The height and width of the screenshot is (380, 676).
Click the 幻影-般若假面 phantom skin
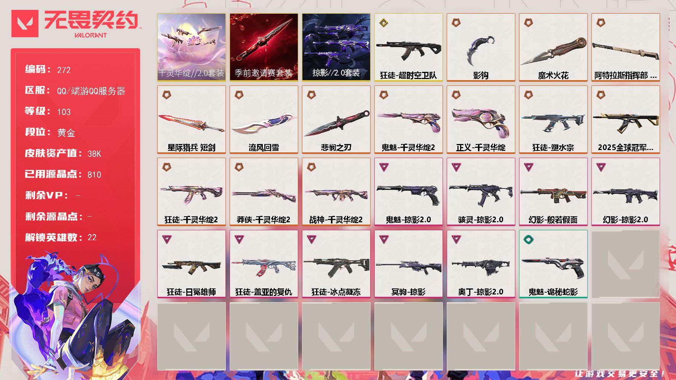(553, 192)
